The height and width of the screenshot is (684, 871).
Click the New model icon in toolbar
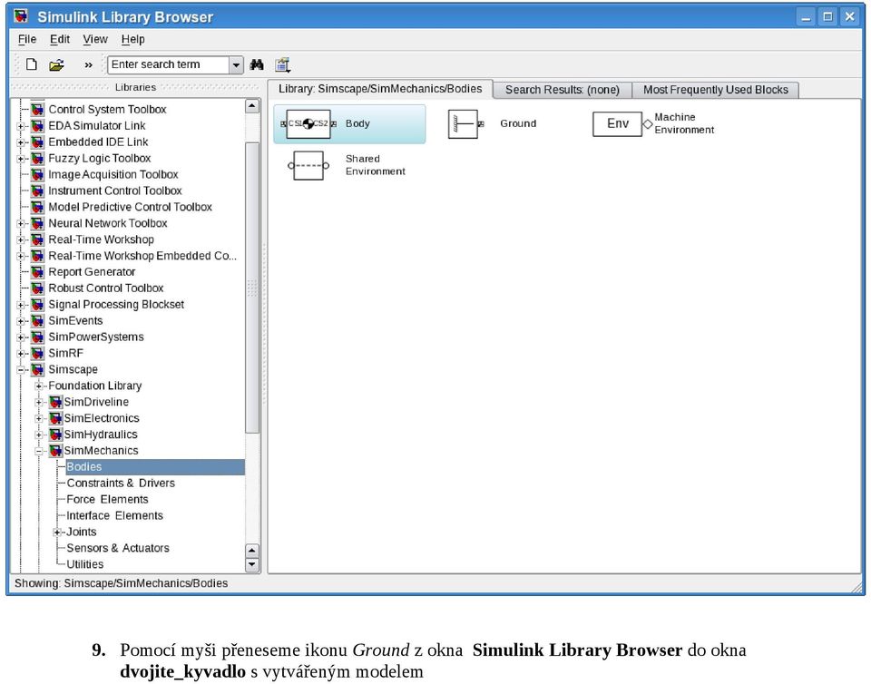(x=32, y=64)
